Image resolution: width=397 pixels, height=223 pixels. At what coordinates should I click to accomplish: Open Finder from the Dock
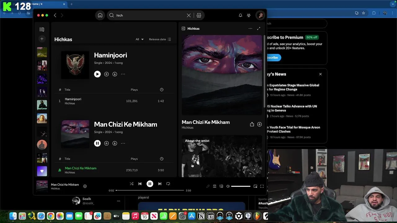(x=13, y=216)
